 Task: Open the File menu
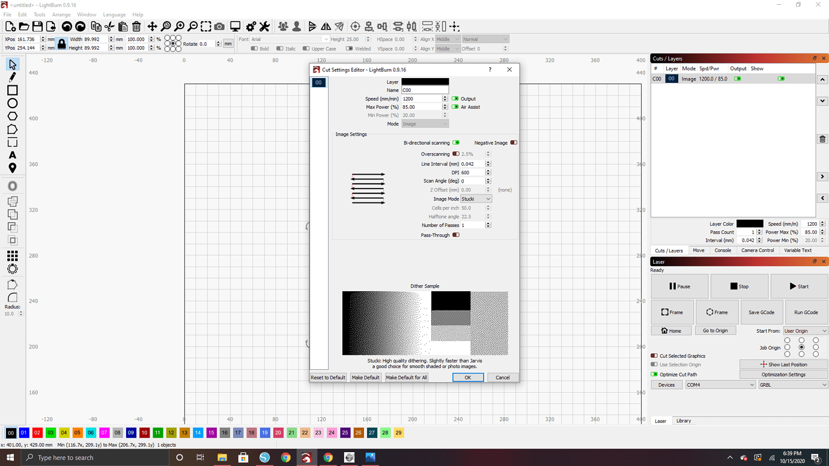point(7,14)
